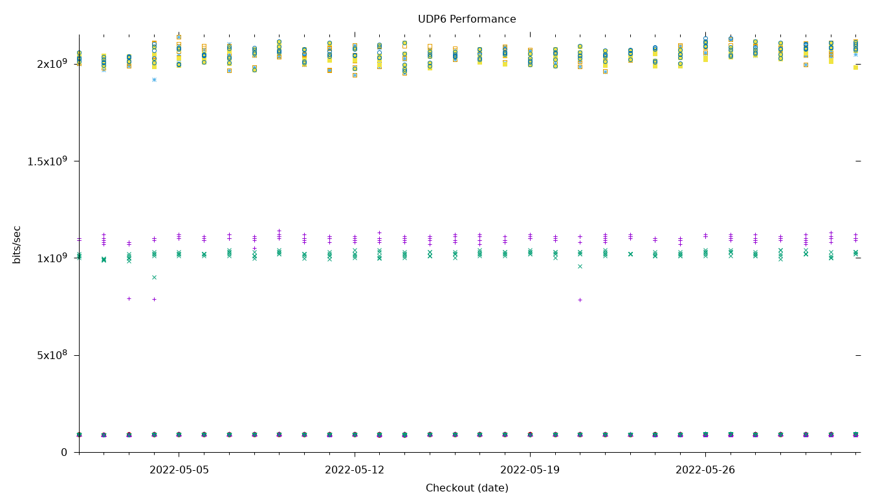880x496 pixels.
Task: Click the x-axis label Checkout (date)
Action: click(467, 488)
